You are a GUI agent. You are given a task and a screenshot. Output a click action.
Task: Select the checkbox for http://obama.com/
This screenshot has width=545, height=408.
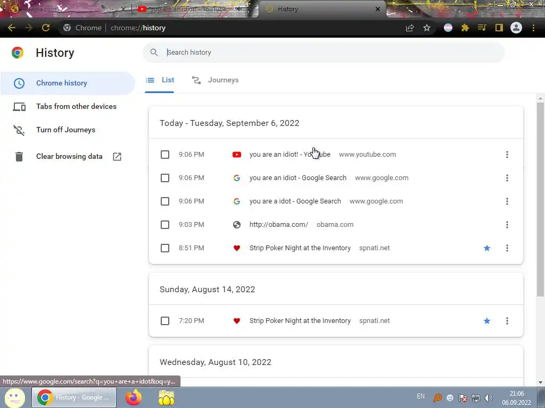coord(165,225)
